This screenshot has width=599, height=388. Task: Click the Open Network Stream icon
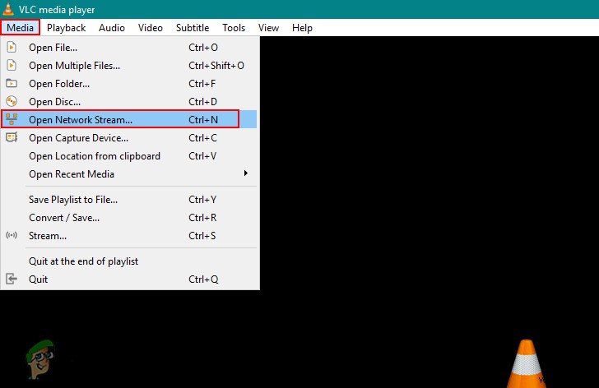tap(12, 119)
